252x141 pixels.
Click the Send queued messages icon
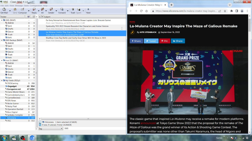(15, 11)
